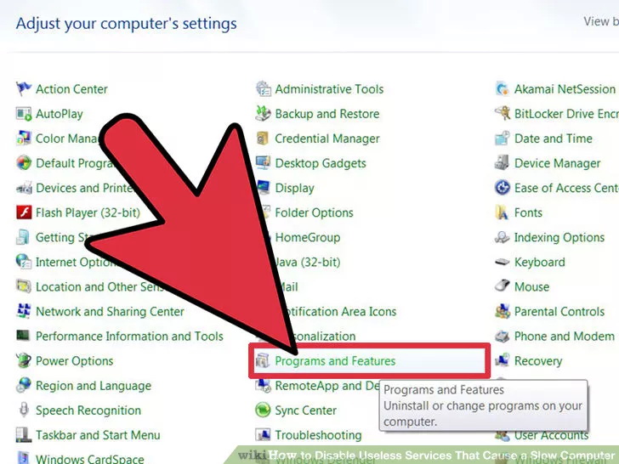The height and width of the screenshot is (464, 619).
Task: Open Folder Options link
Action: [315, 212]
